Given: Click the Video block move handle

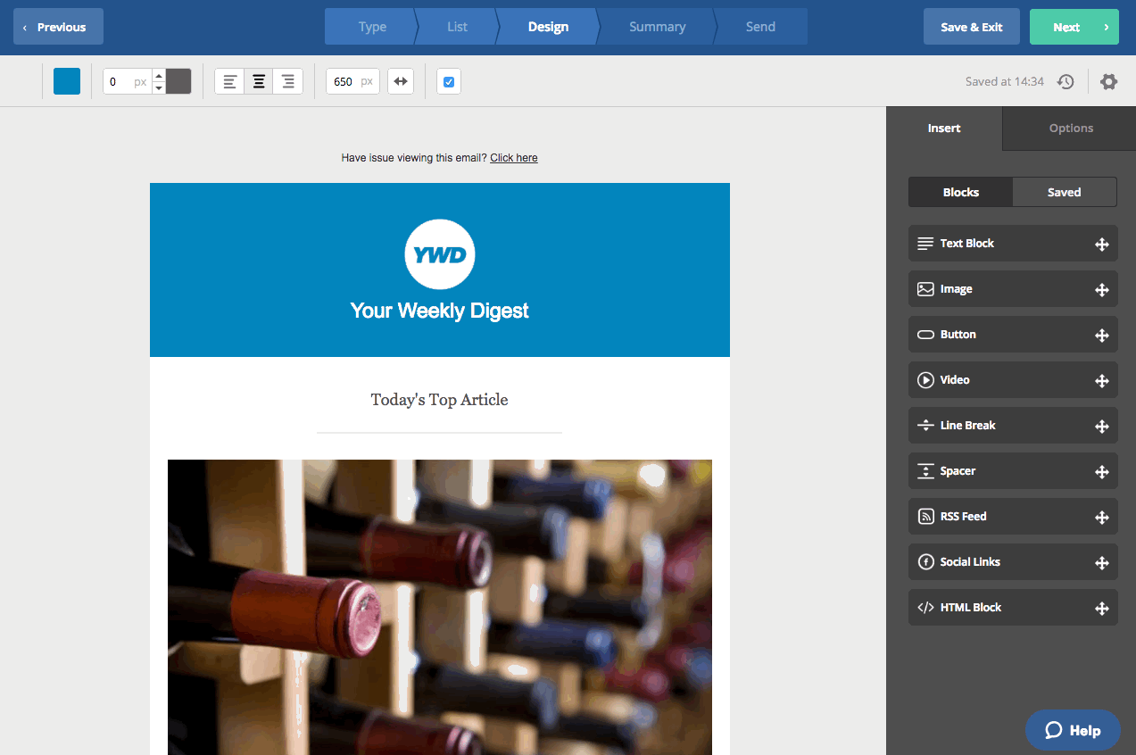Looking at the screenshot, I should [1102, 381].
